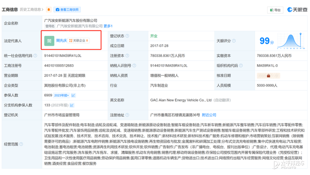Click 增值税一般纳税人 taxpayer qualification
This screenshot has width=310, height=175.
(x=164, y=76)
